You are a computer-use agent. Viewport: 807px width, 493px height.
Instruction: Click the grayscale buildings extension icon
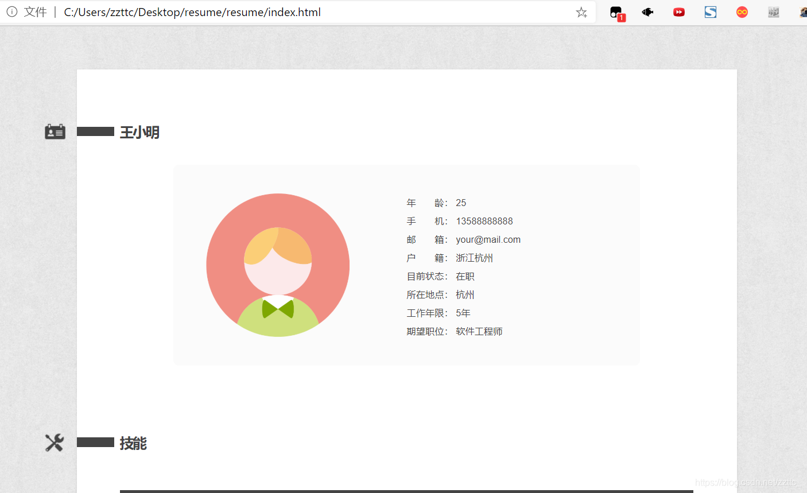773,11
